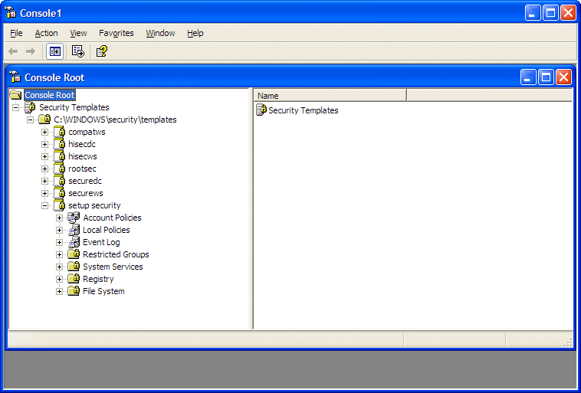Expand the Local Policies node
The height and width of the screenshot is (393, 581).
[59, 230]
